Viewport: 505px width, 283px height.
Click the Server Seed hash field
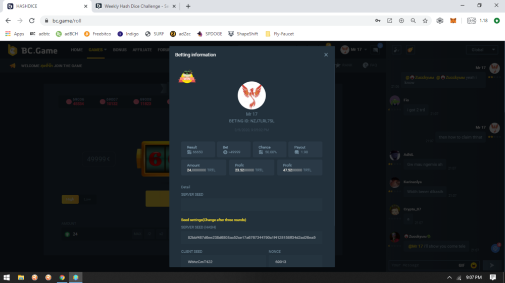coord(251,237)
